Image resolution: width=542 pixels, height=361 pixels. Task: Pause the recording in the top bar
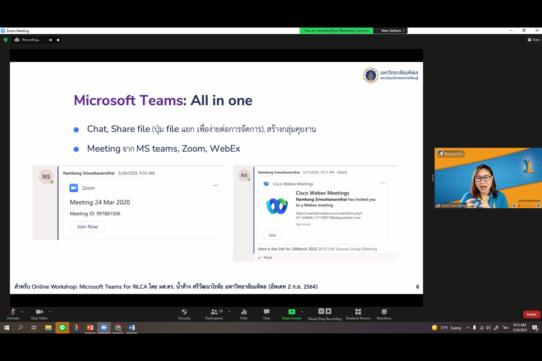tap(51, 40)
